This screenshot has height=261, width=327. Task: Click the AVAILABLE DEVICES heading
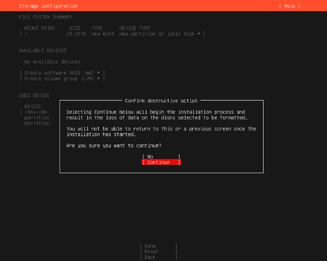pos(42,51)
